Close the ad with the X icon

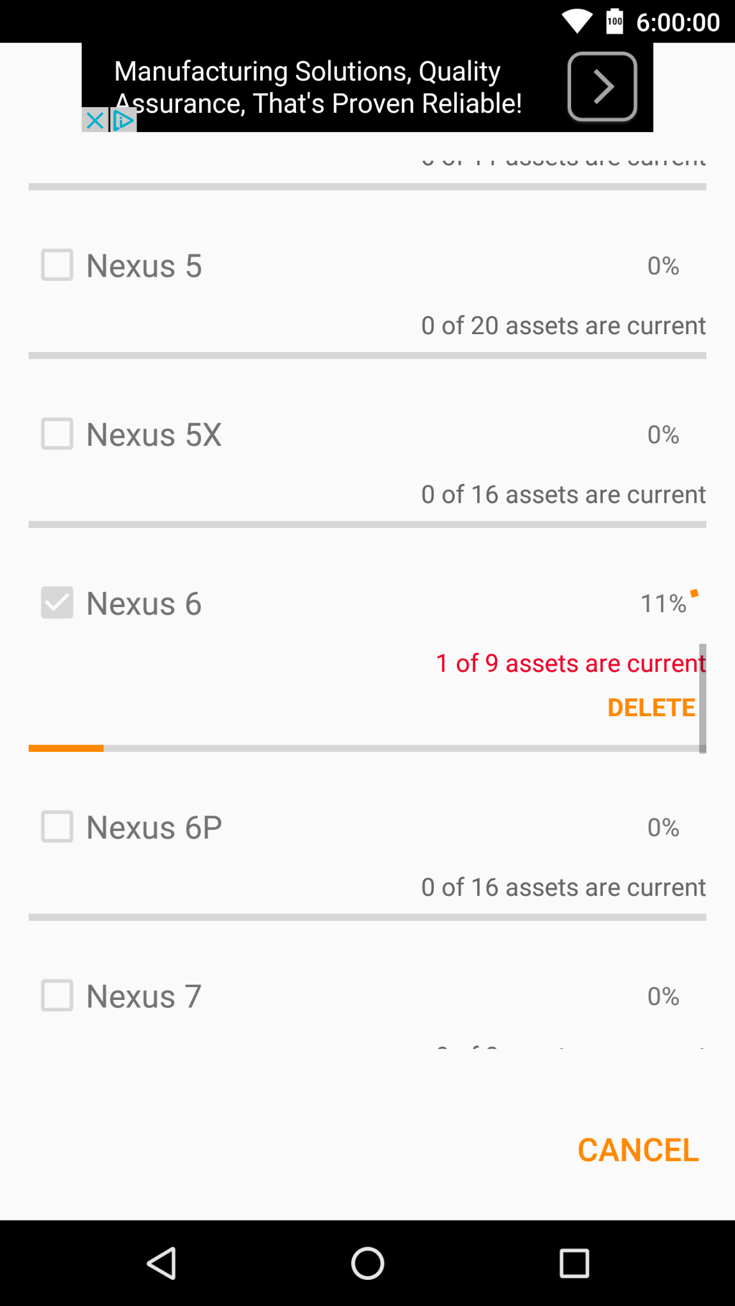(94, 120)
